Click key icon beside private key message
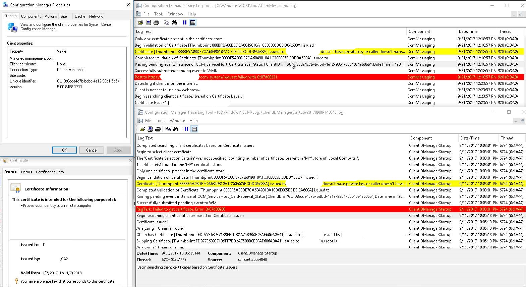Viewport: 526px width, 287px height. (x=16, y=281)
